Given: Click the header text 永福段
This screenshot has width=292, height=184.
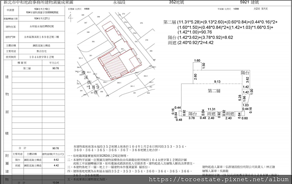Looking at the screenshot, I should click(x=119, y=2).
